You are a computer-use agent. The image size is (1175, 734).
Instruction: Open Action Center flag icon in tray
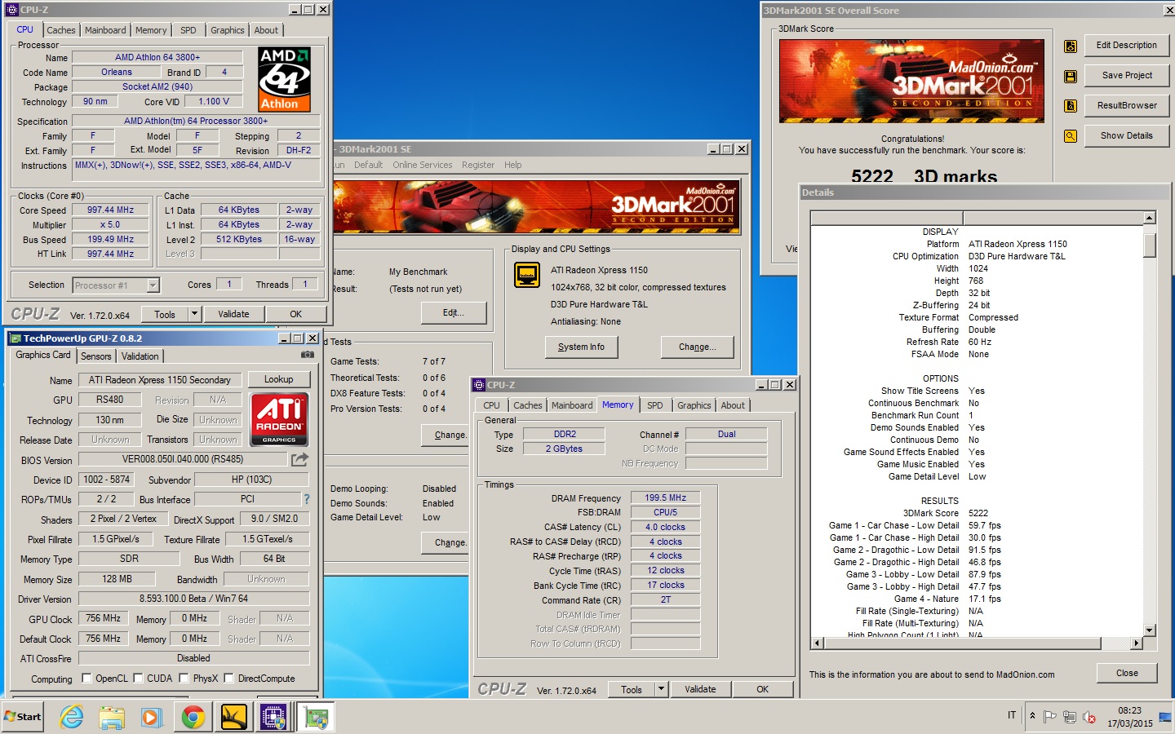(x=1050, y=717)
